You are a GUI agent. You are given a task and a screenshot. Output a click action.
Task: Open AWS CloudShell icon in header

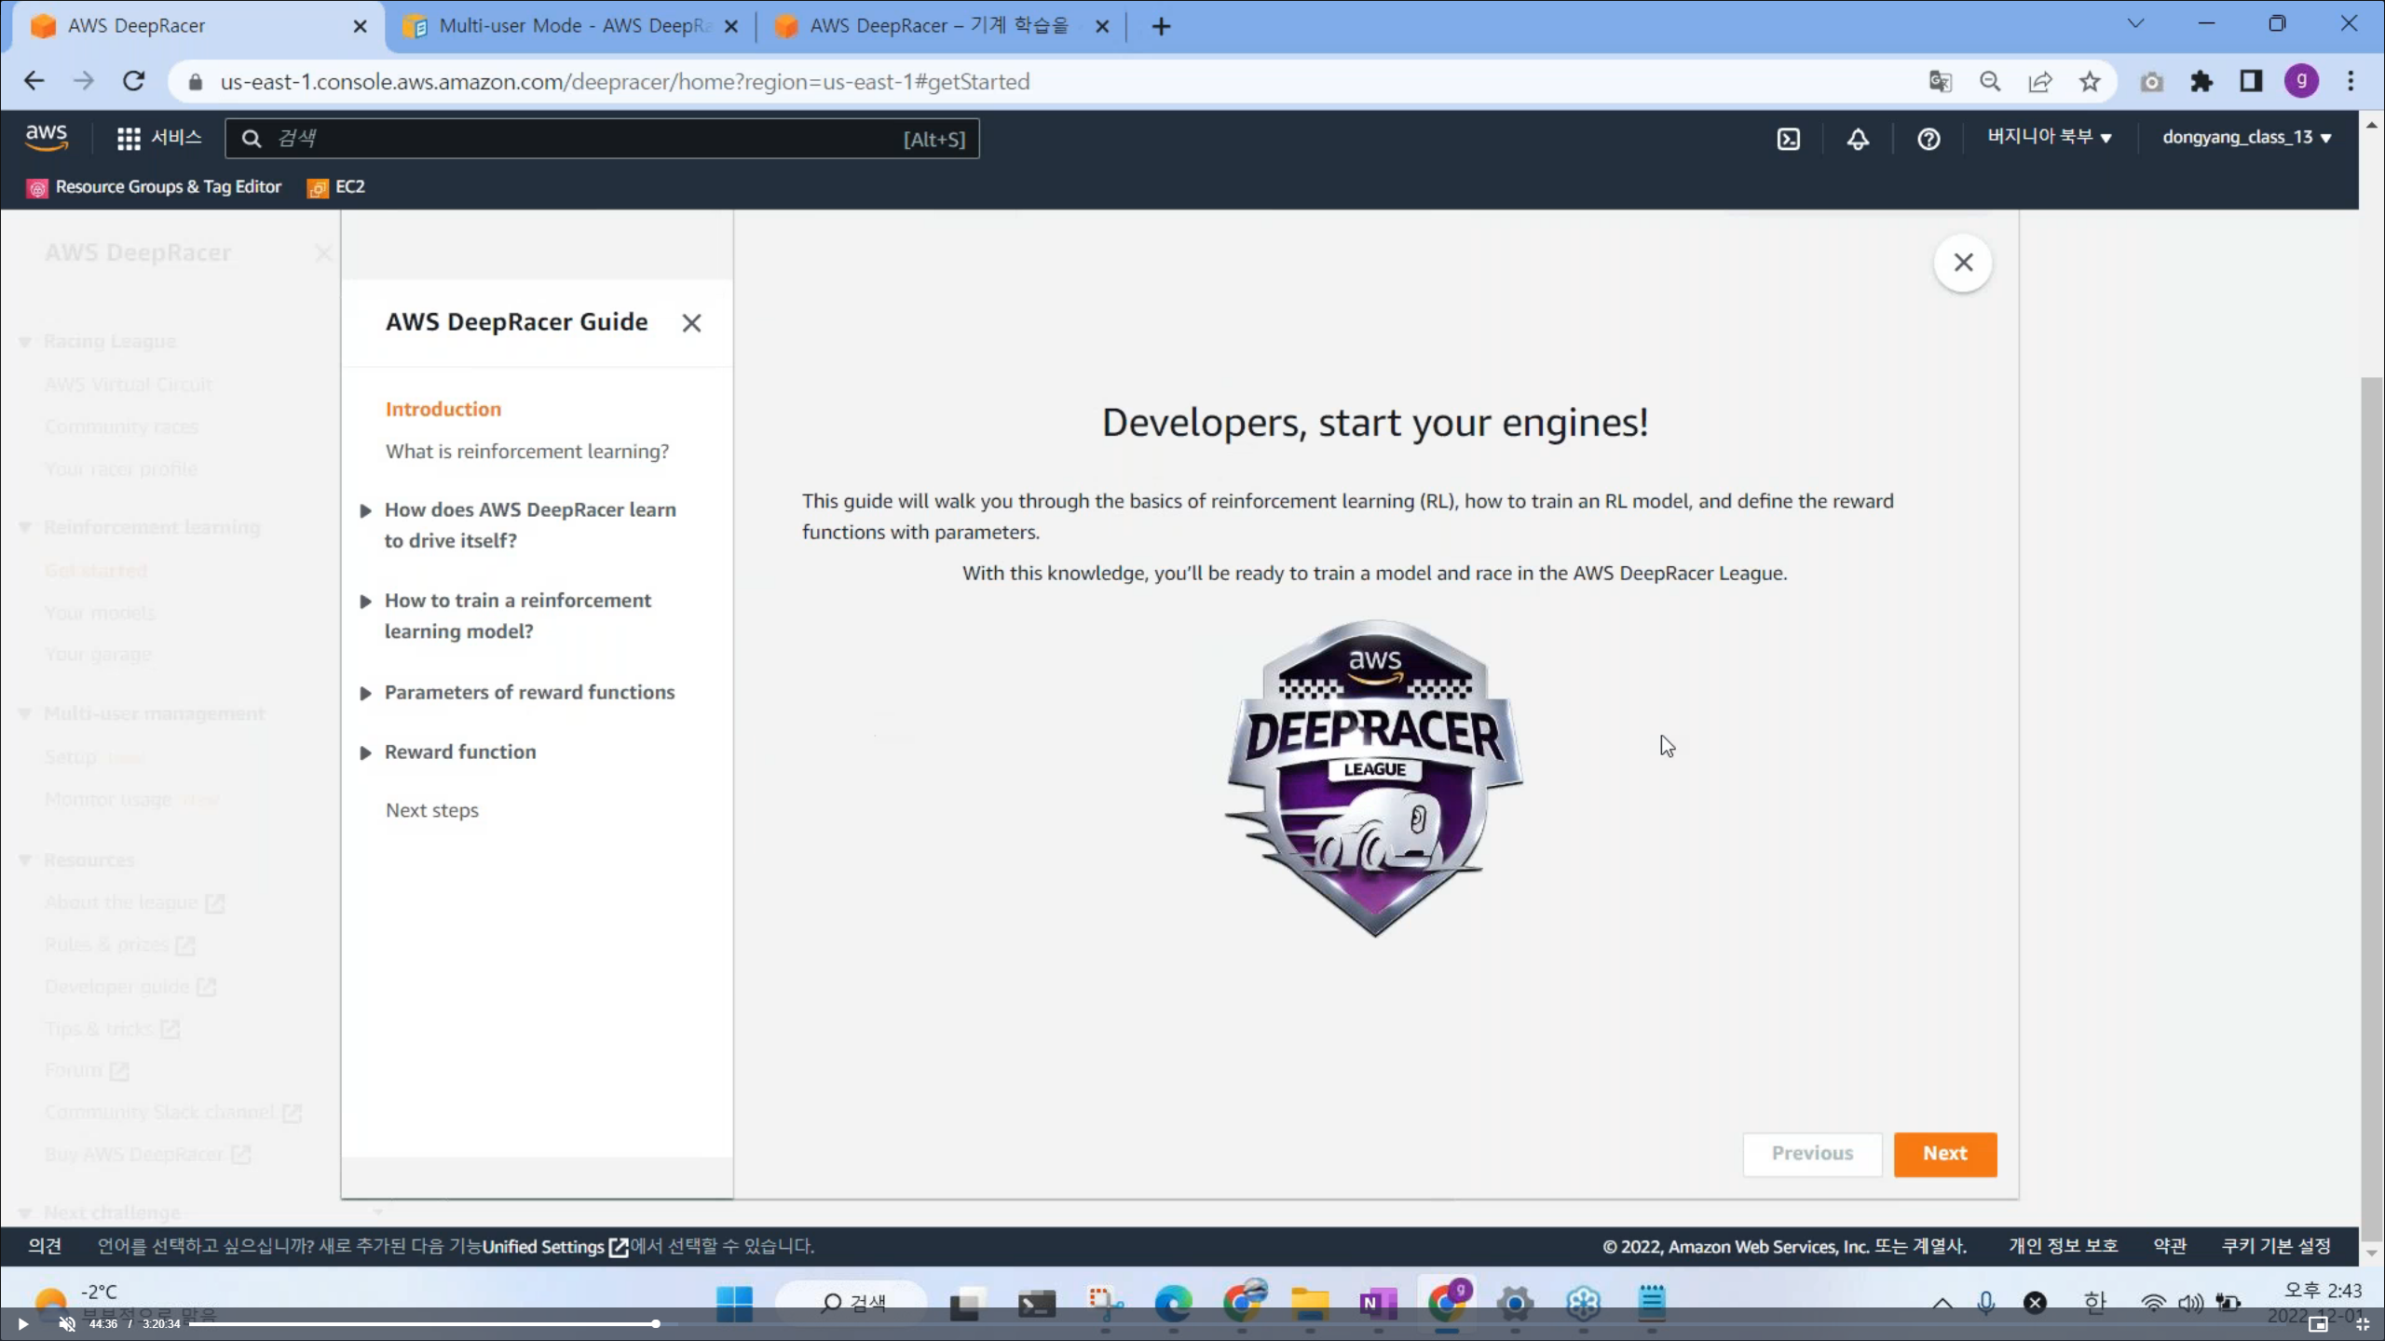(x=1788, y=139)
